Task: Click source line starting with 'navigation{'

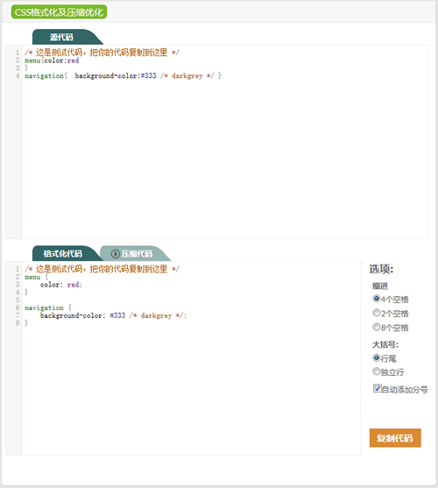Action: 123,75
